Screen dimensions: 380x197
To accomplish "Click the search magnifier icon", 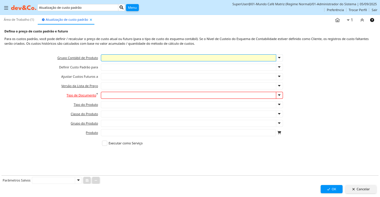I will point(121,8).
